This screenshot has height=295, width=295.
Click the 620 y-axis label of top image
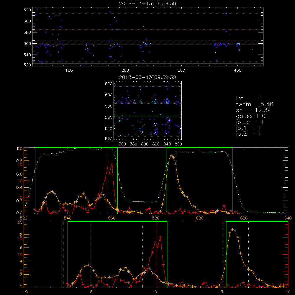27,10
